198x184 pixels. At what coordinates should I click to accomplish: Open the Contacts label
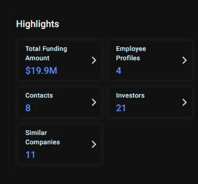coord(39,95)
